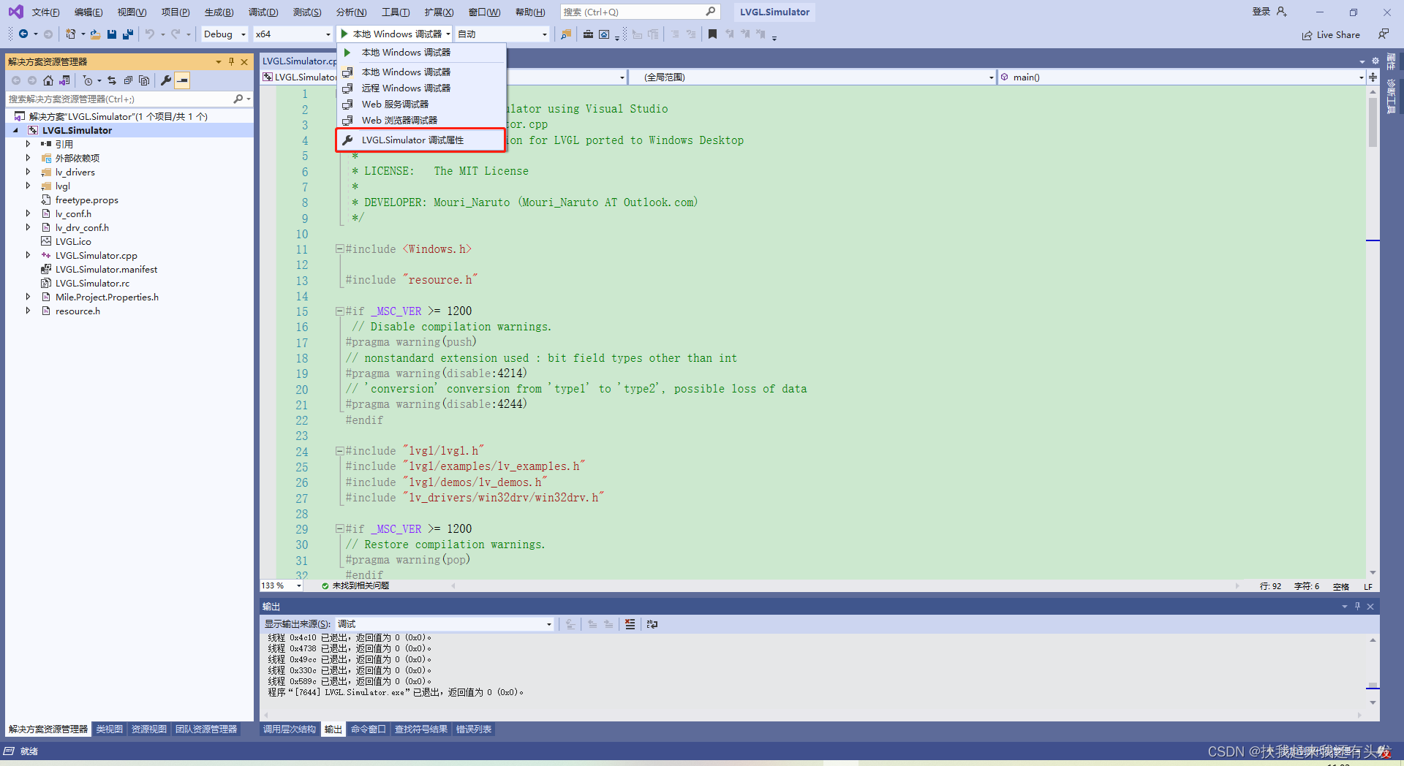Collapse the include block at line 24

[x=339, y=451]
